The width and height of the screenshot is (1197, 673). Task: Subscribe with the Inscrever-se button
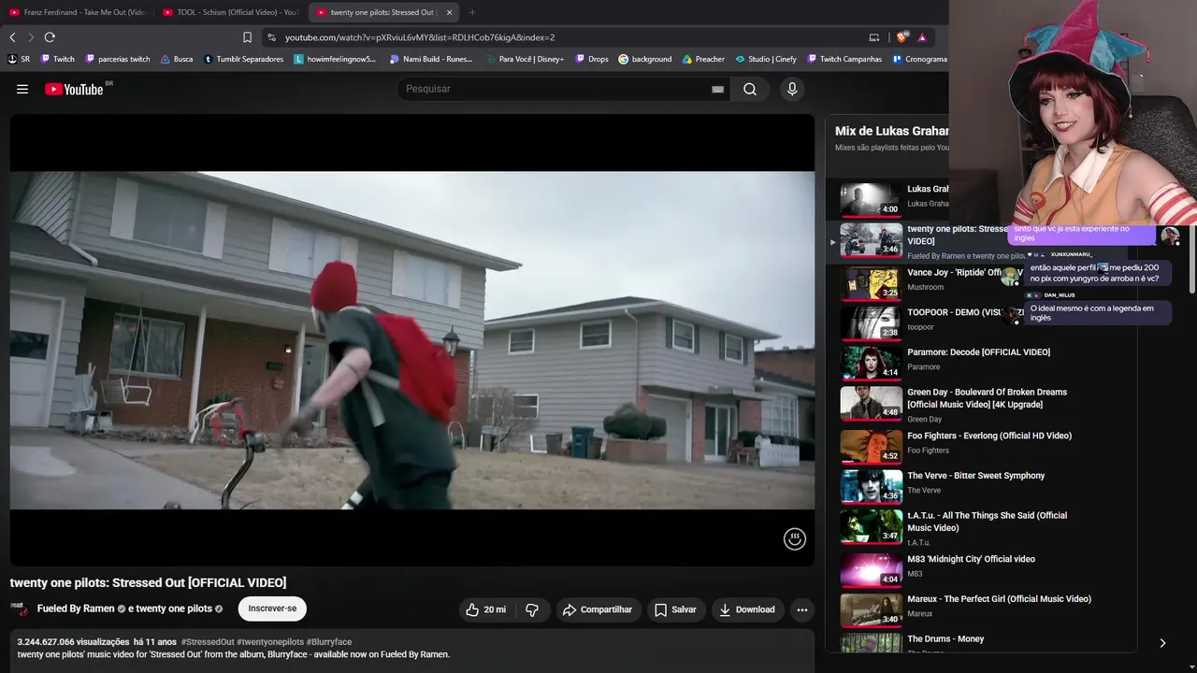pyautogui.click(x=272, y=609)
